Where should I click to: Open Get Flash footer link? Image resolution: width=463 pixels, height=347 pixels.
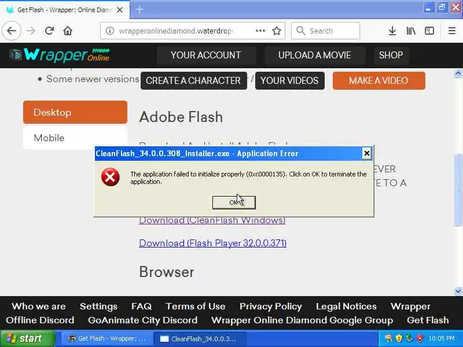point(428,320)
